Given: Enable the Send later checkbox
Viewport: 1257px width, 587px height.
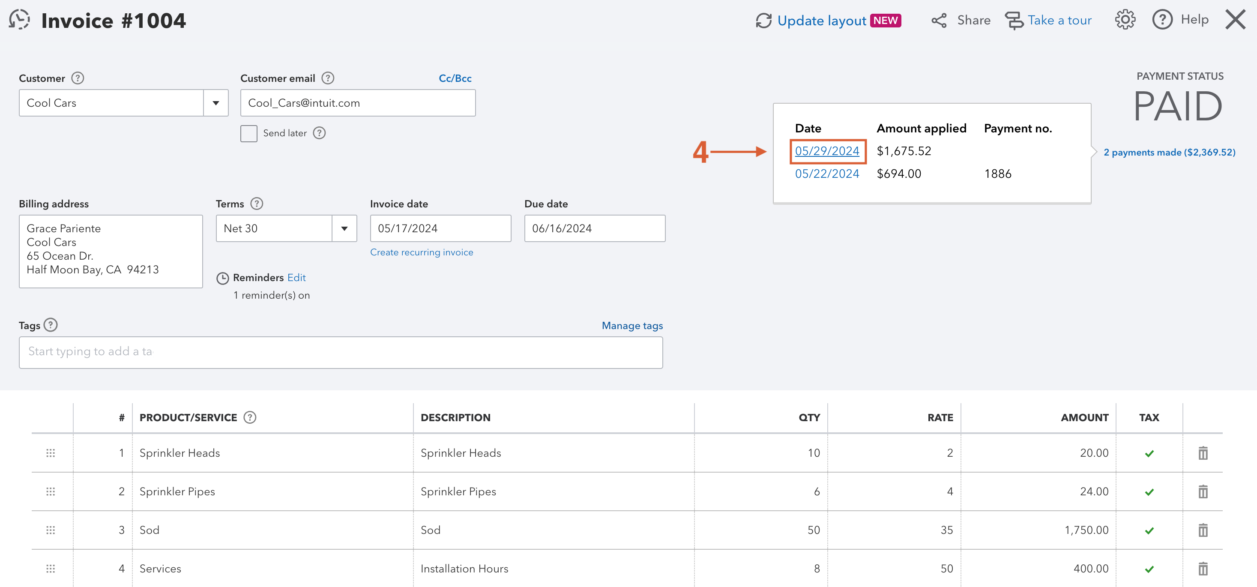Looking at the screenshot, I should tap(248, 133).
